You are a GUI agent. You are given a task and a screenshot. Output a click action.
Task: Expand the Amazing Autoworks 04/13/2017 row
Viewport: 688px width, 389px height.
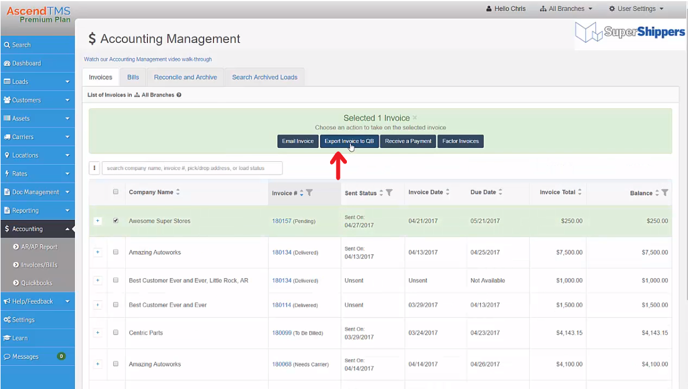tap(98, 252)
